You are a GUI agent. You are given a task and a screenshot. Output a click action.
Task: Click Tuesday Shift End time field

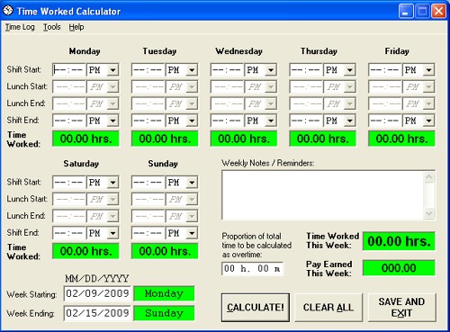148,121
